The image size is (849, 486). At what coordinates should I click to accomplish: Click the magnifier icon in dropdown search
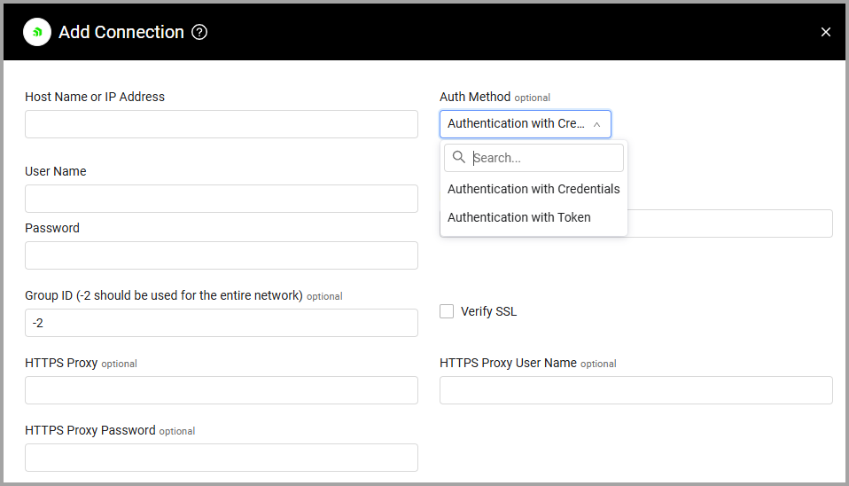[459, 158]
